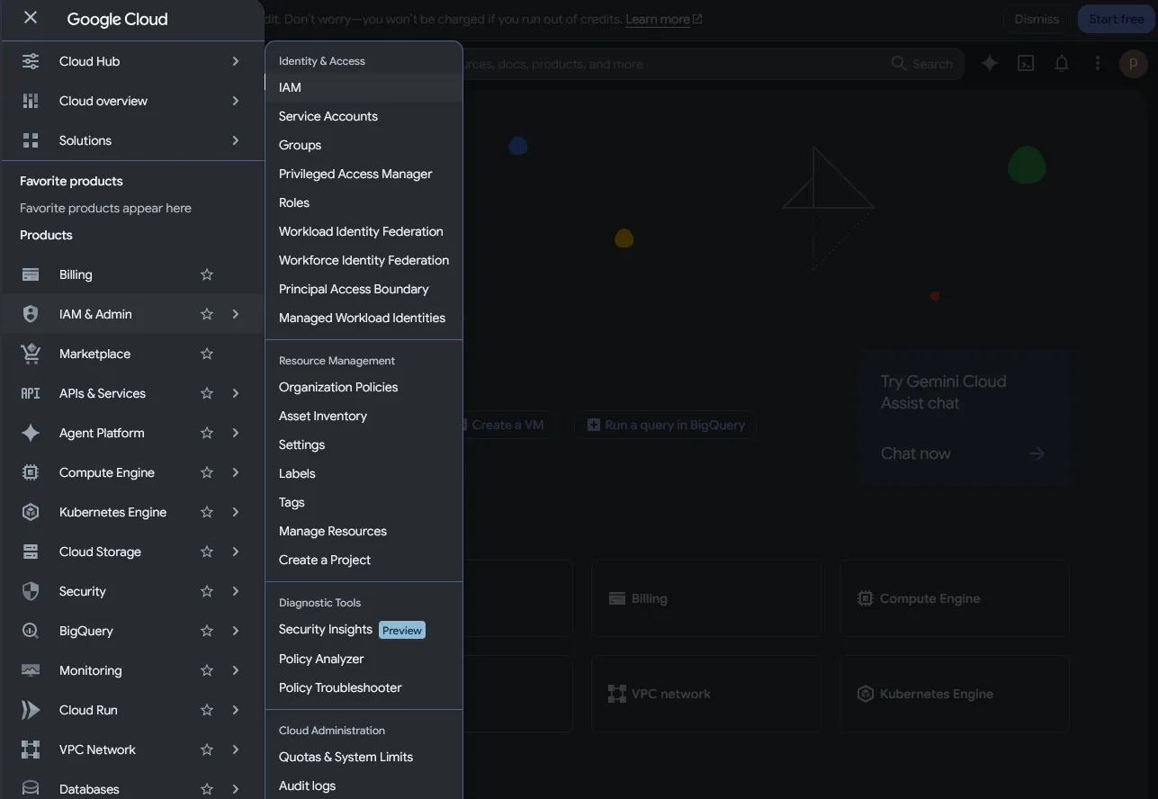
Task: Expand the Solutions submenu chevron
Action: point(236,140)
